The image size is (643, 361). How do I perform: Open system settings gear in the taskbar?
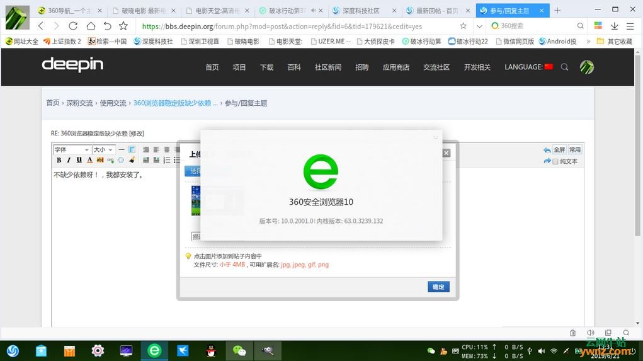pyautogui.click(x=98, y=351)
